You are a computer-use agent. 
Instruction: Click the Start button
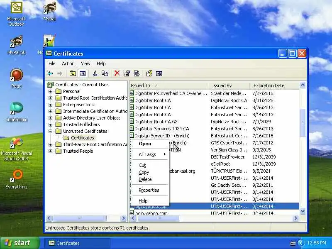tap(20, 243)
